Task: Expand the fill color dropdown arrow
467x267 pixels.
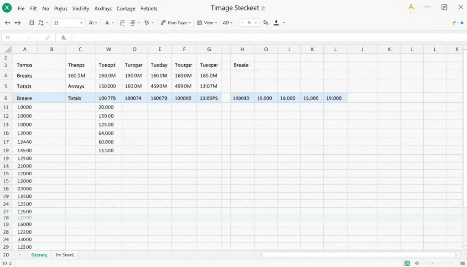Action: pyautogui.click(x=284, y=23)
